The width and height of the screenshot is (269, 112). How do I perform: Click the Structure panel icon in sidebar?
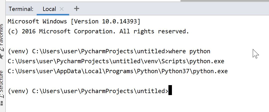coord(1,103)
